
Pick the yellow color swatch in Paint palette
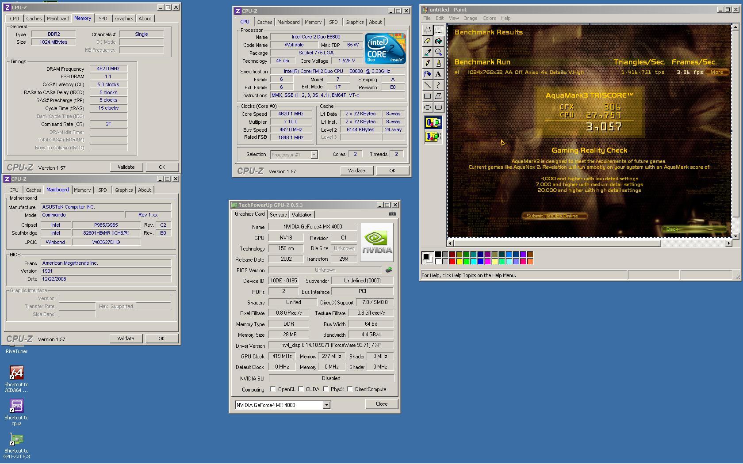[x=459, y=262]
